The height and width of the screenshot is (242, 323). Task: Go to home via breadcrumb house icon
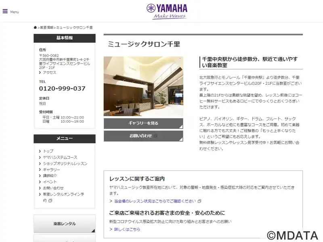(x=35, y=27)
